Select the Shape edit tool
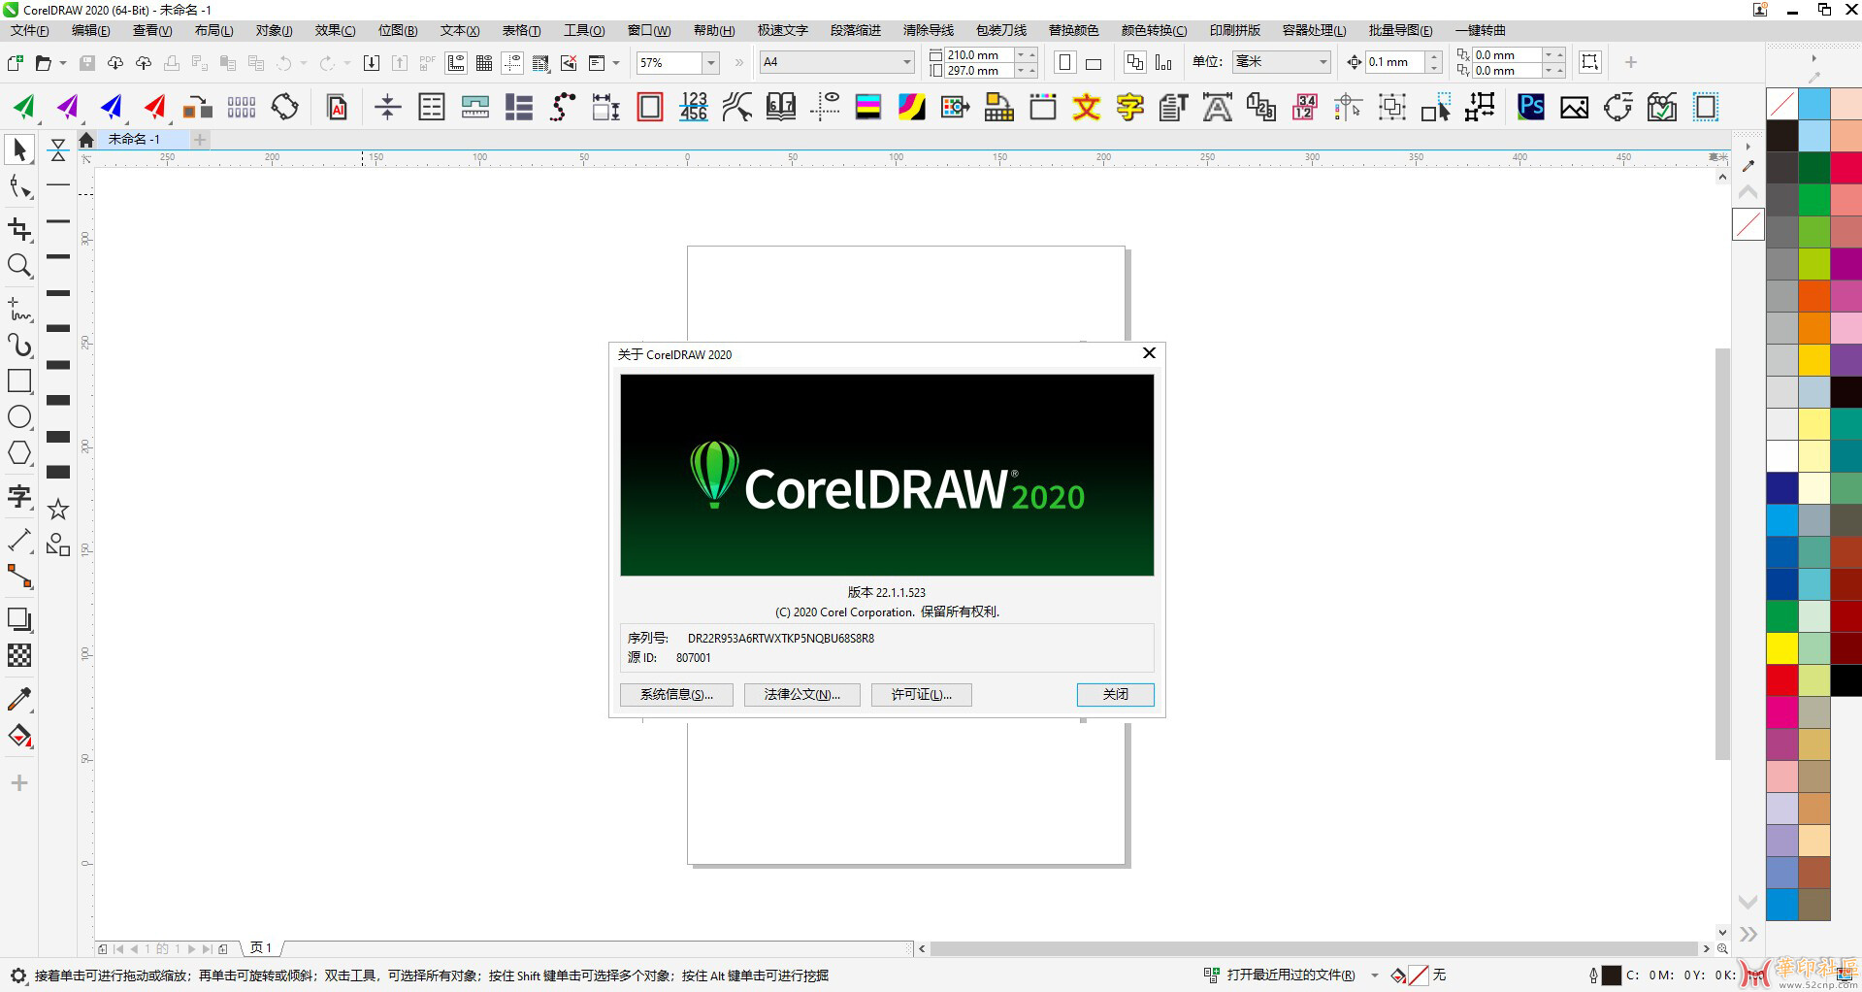The image size is (1862, 992). click(x=18, y=187)
